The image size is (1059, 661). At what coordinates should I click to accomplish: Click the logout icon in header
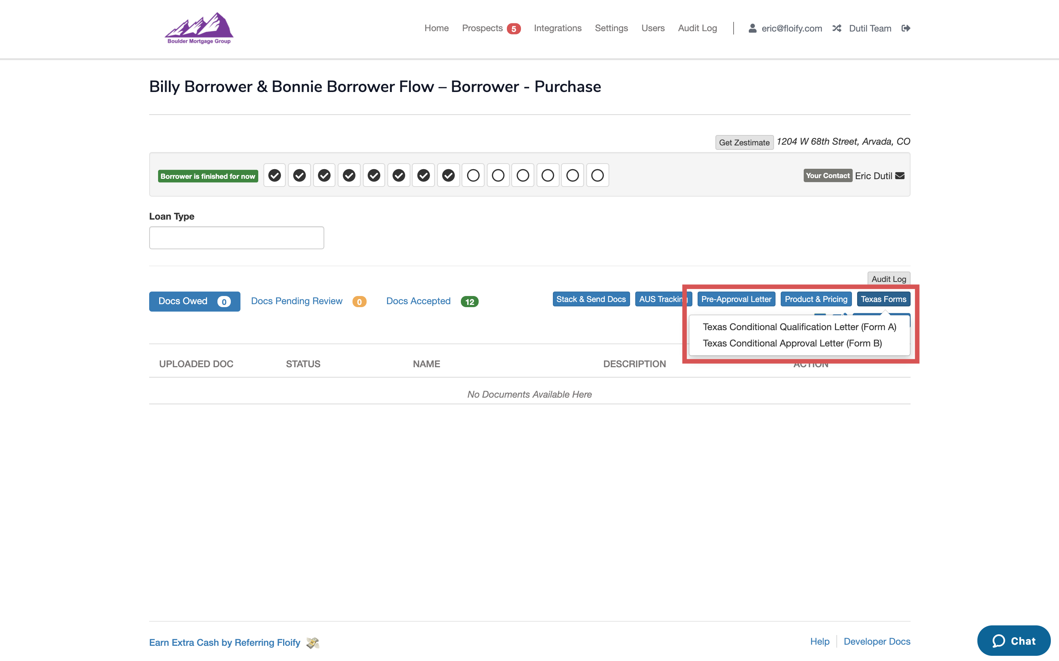click(x=905, y=29)
